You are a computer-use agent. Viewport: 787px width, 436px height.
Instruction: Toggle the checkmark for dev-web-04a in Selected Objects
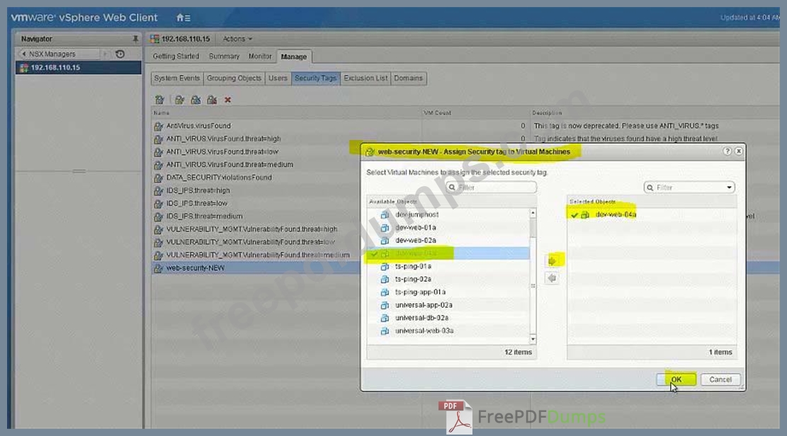tap(574, 214)
